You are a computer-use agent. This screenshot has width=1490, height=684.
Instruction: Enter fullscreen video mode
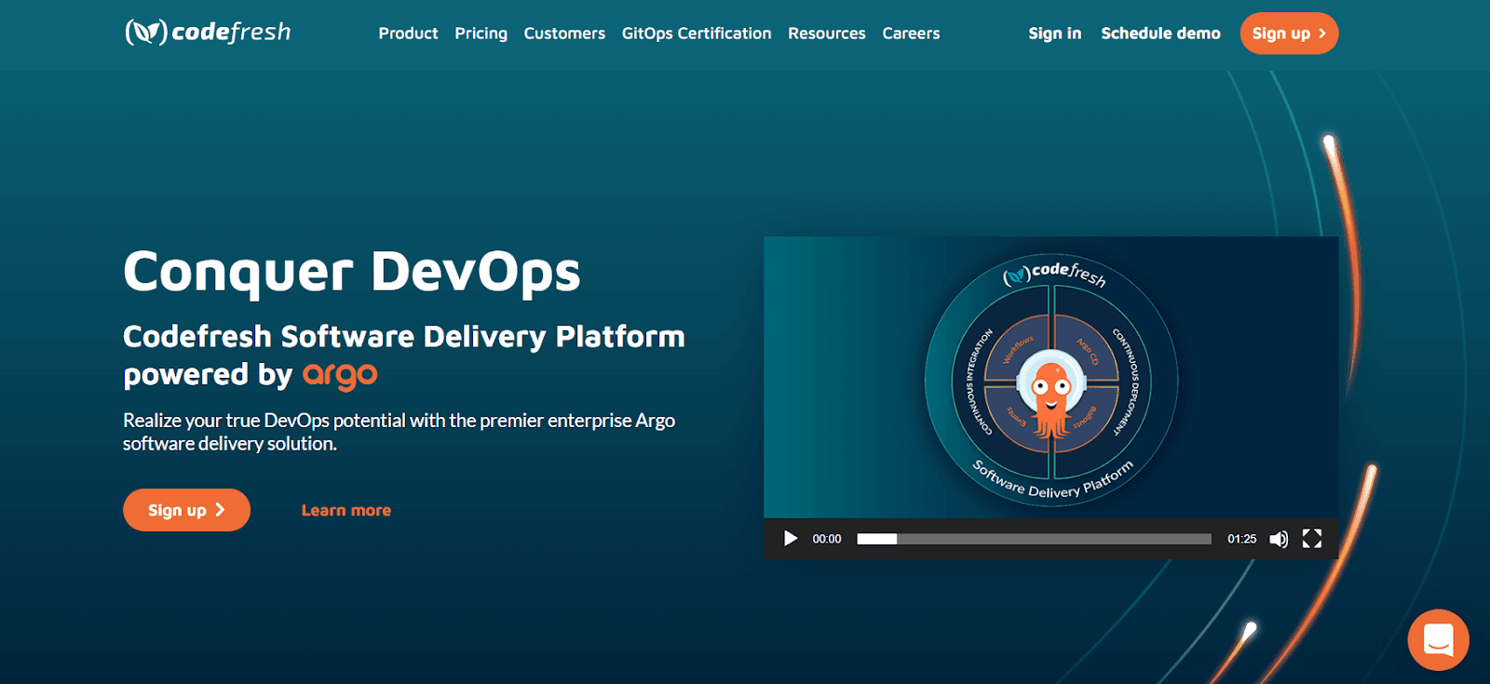(1312, 539)
